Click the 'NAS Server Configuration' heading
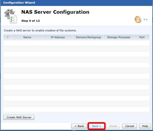The image size is (153, 131). [55, 12]
